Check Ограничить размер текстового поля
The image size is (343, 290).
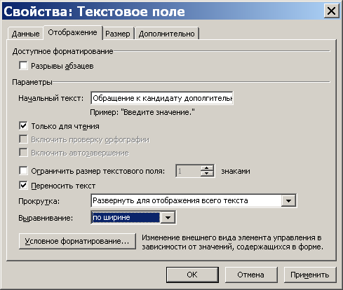(23, 171)
